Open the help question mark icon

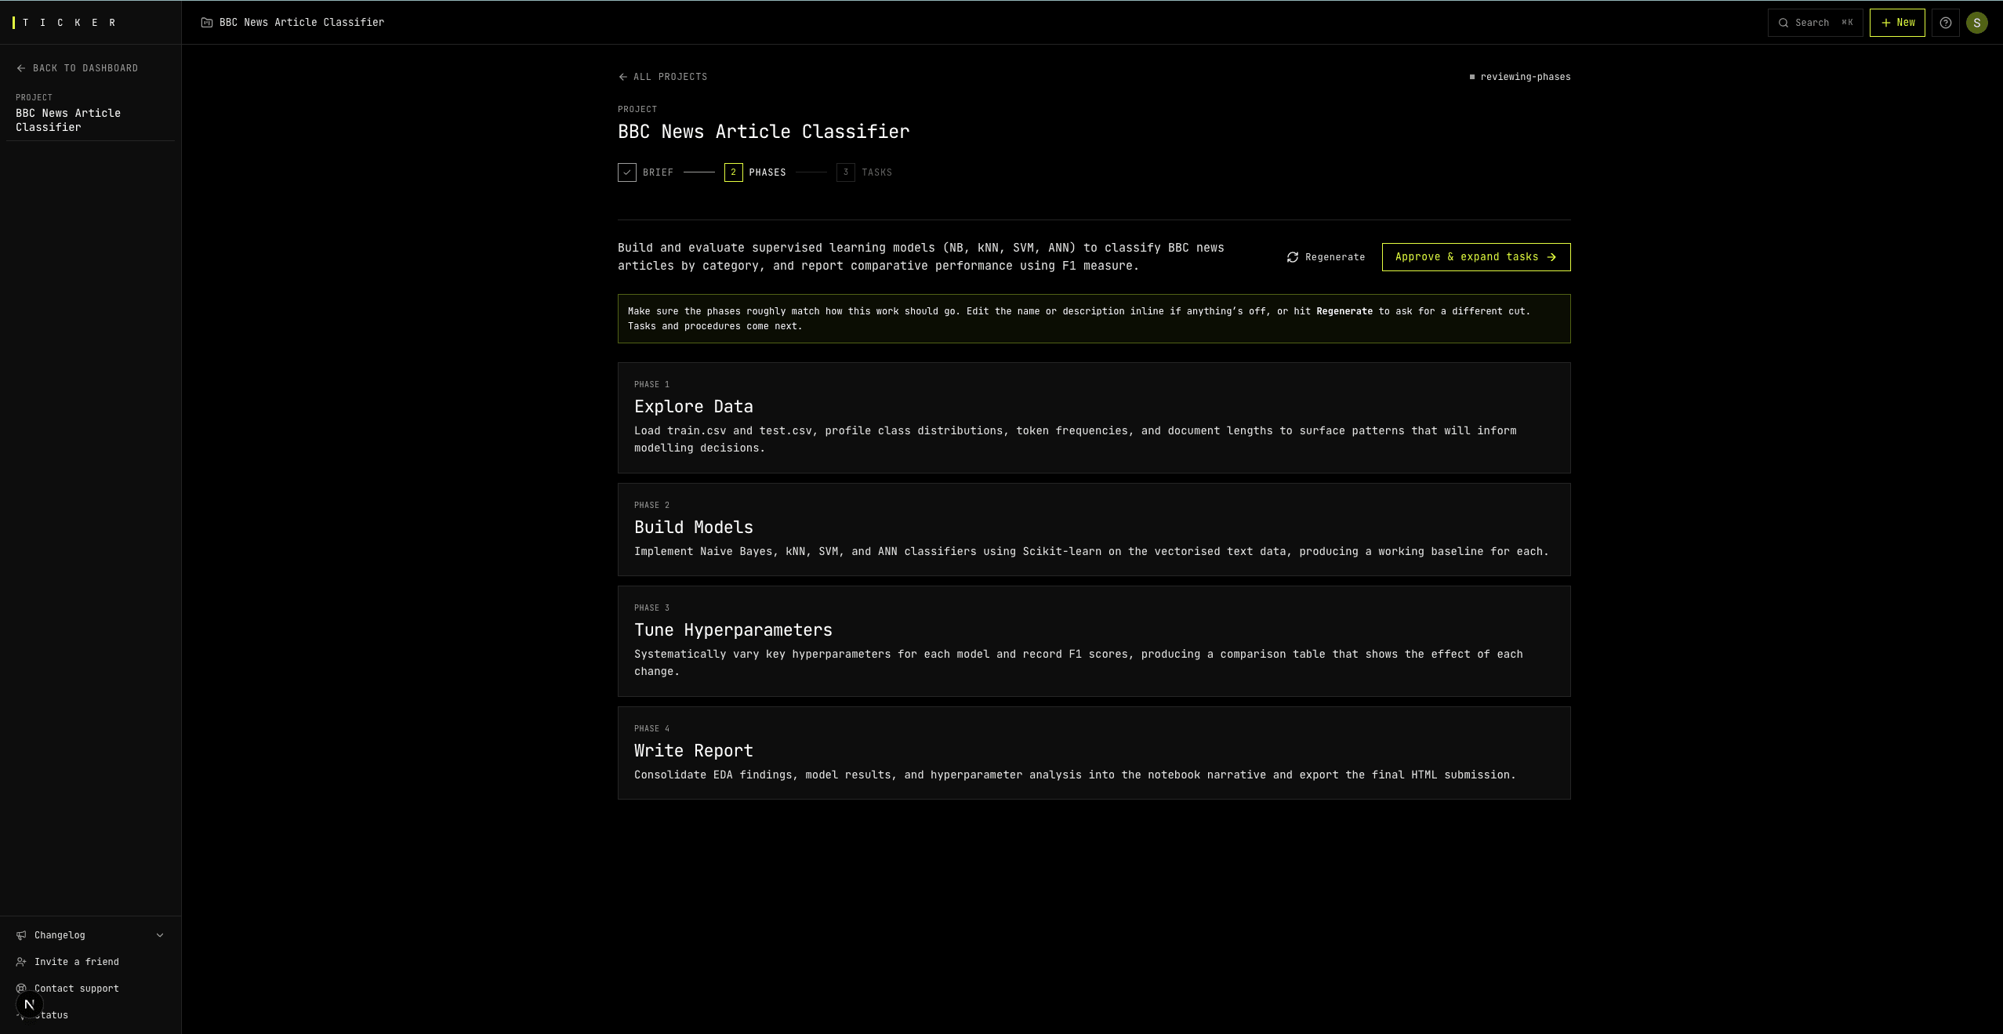click(1946, 23)
